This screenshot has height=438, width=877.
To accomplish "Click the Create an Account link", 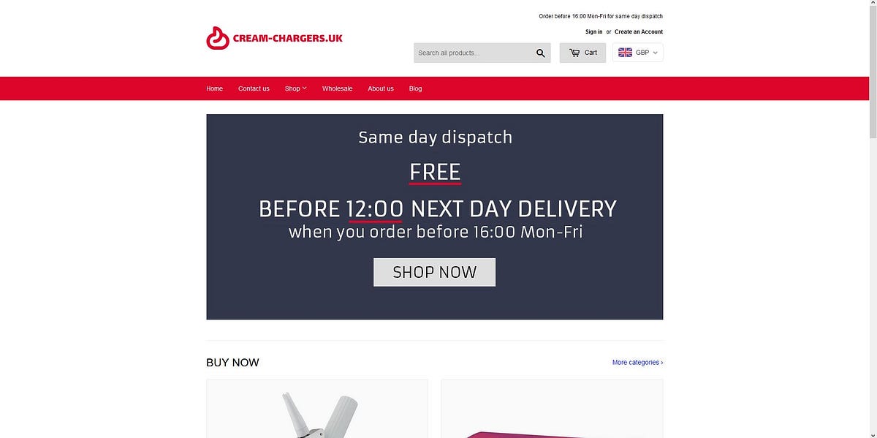I will pos(639,32).
